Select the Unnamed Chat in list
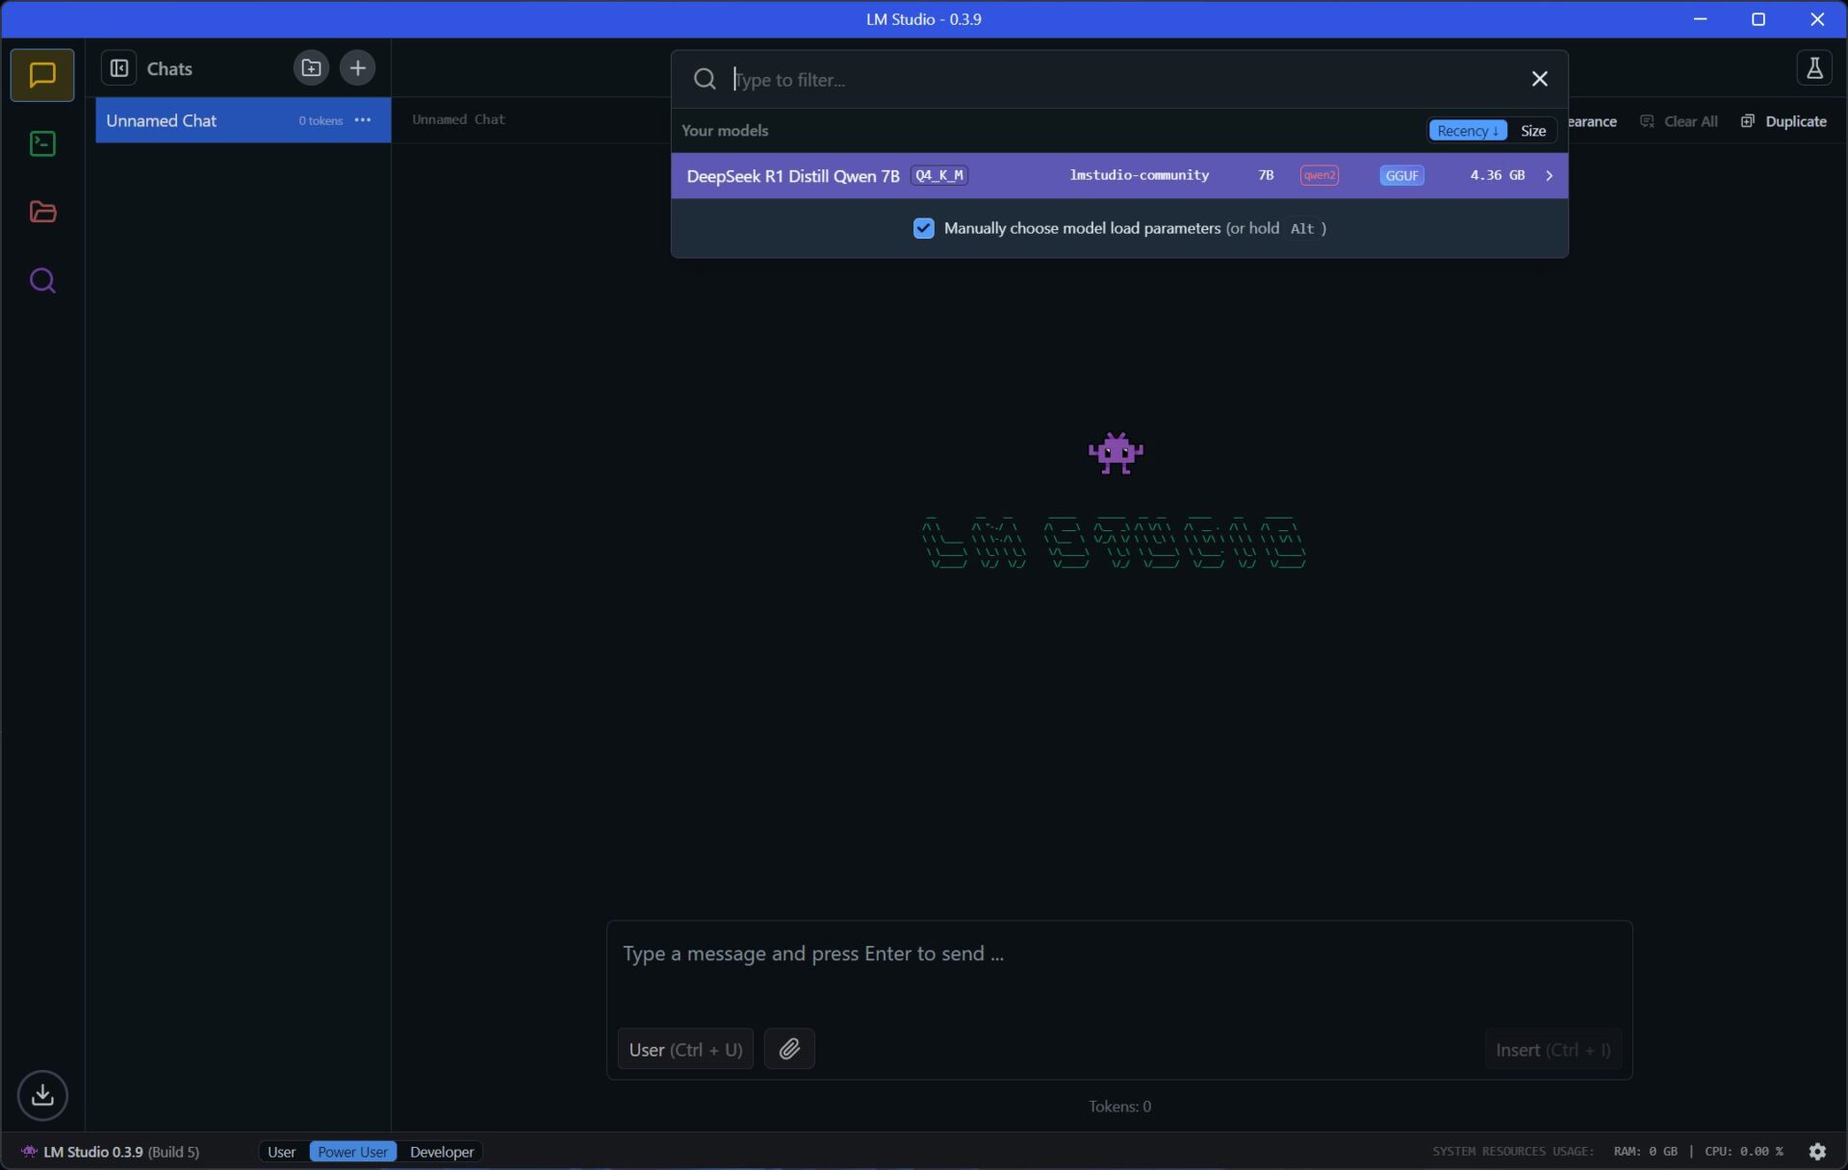Viewport: 1848px width, 1170px height. click(x=243, y=120)
